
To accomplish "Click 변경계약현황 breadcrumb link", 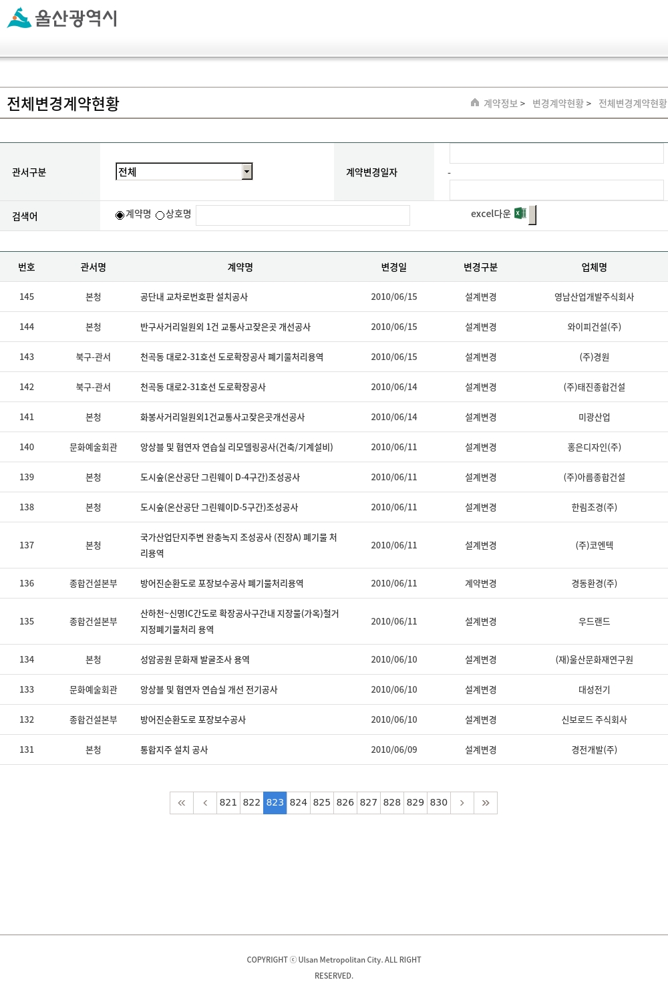I will tap(558, 104).
